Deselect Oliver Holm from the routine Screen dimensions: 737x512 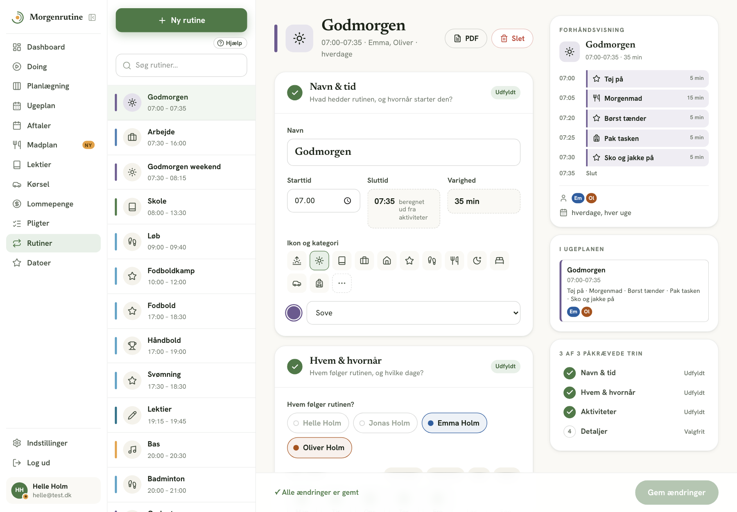[x=319, y=448]
